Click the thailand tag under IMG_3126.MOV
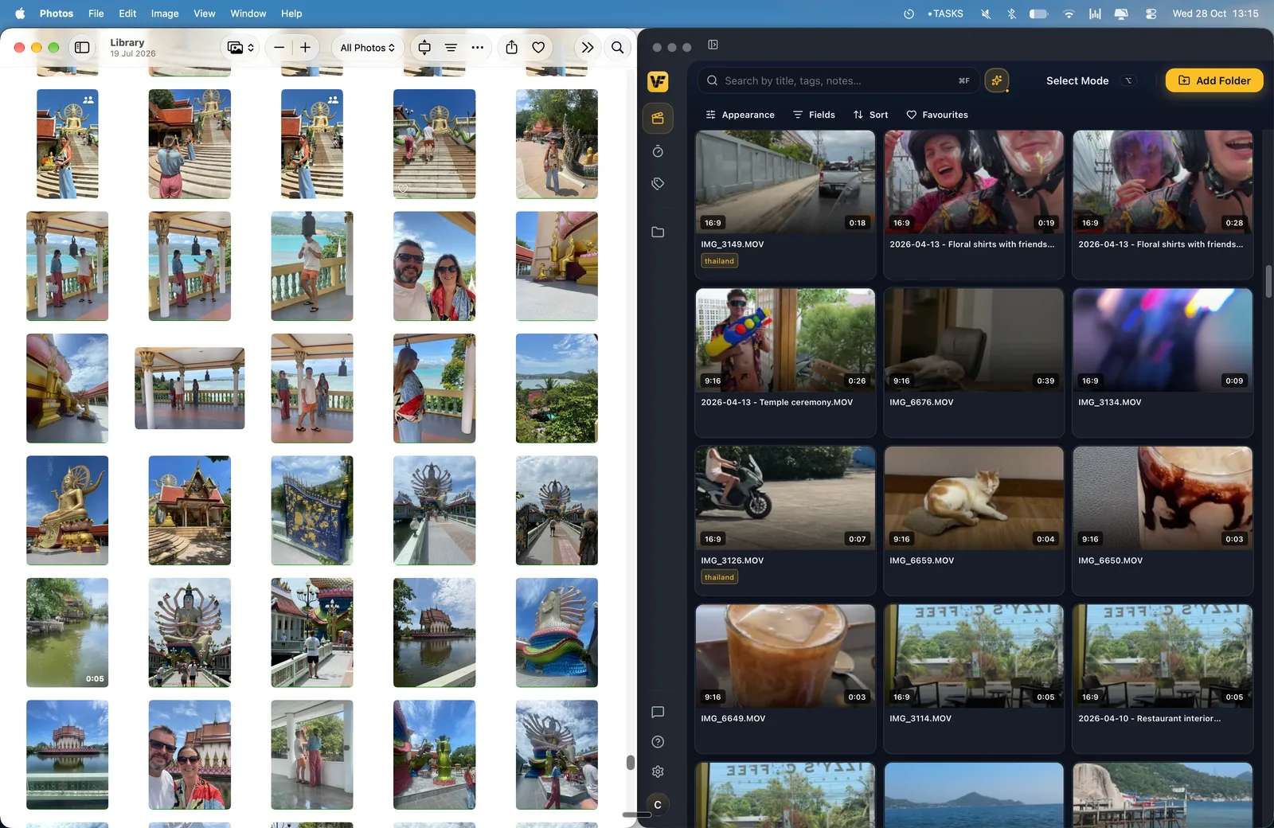 719,577
